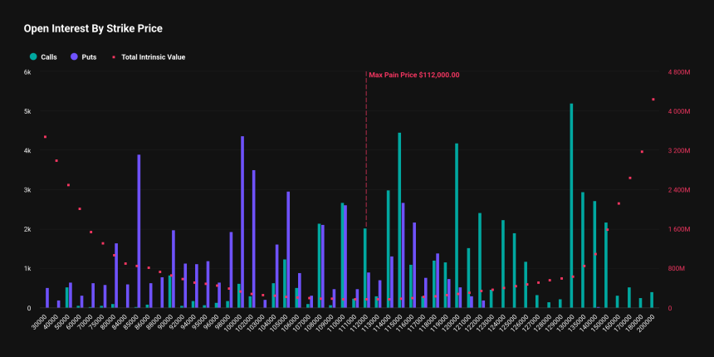Click the teal call bar at 120000 strike
This screenshot has width=714, height=357.
(x=457, y=226)
